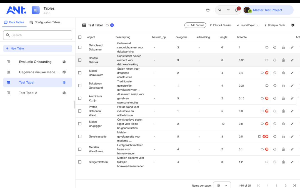The width and height of the screenshot is (300, 188).
Task: Open settings gear for Evaluatie Onboarding table
Action: click(64, 62)
